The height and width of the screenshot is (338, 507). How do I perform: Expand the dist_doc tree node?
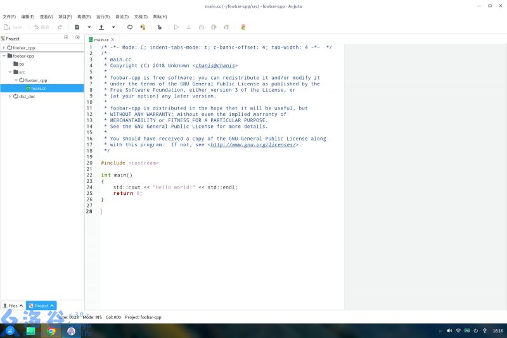click(x=10, y=96)
